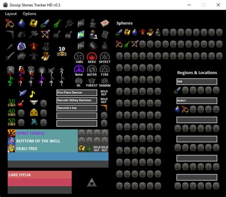The height and width of the screenshot is (197, 226).
Task: Toggle the blue bomb item in the item grid
Action: [21, 23]
